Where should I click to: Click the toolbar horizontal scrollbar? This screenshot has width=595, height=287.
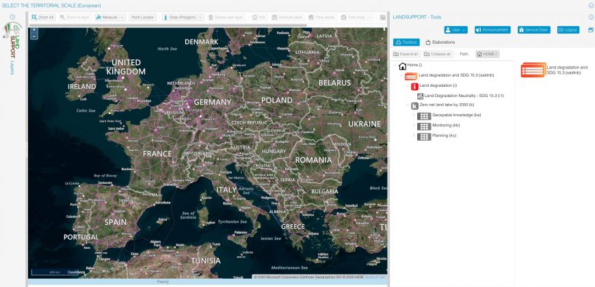coord(171,25)
